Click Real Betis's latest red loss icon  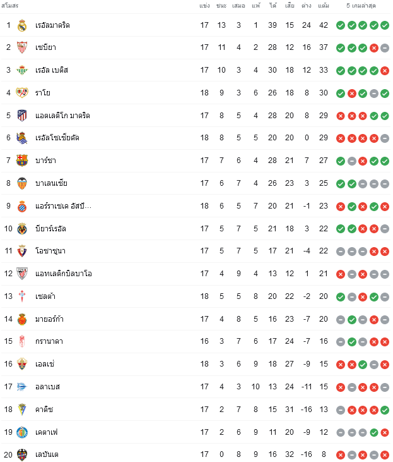385,71
